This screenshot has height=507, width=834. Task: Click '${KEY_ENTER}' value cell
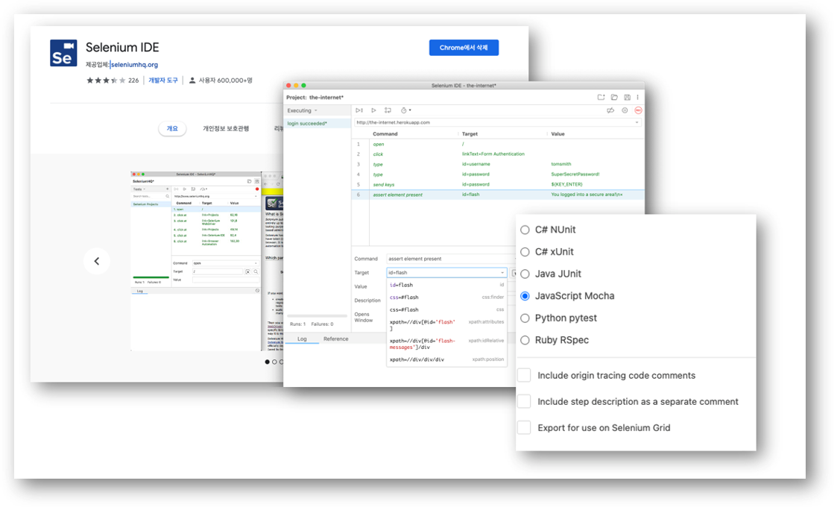tap(566, 184)
